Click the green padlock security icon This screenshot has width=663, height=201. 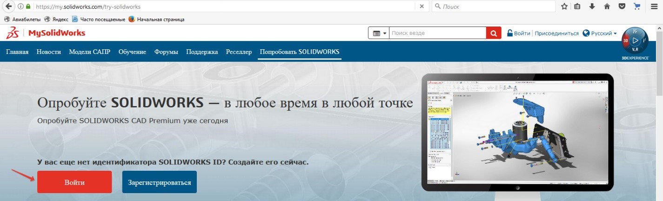28,7
